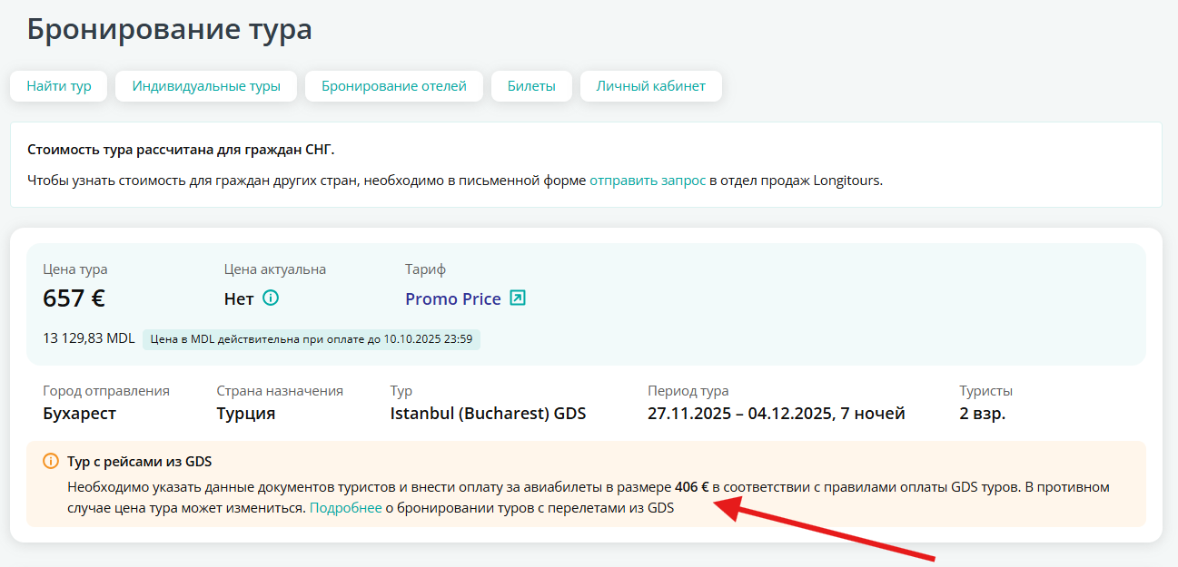Click the tourists value "2 взр."
Screen dimensions: 1178x567
point(982,414)
